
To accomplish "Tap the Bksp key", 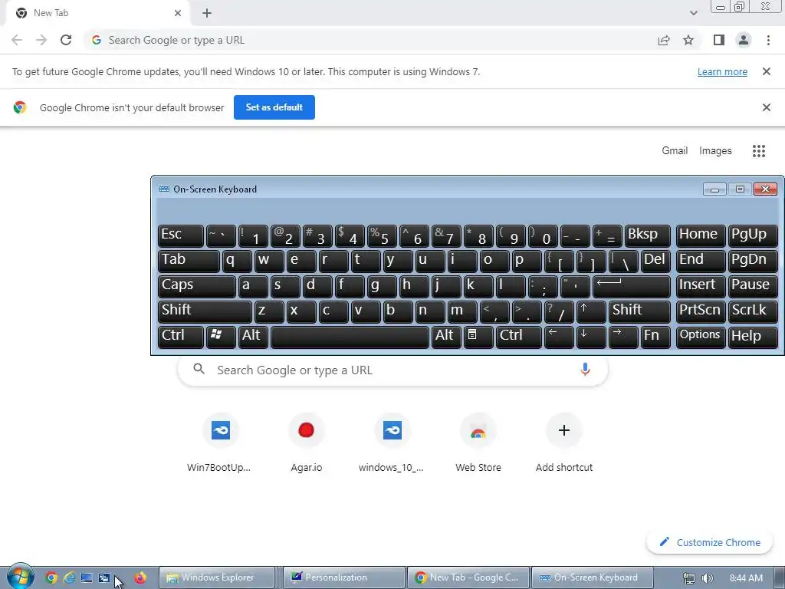I will pos(647,235).
